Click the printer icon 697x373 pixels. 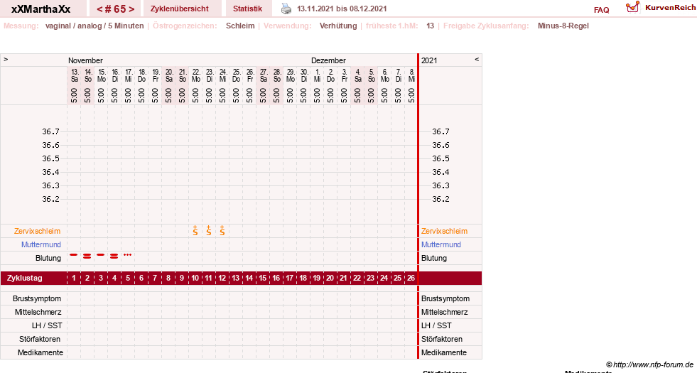[286, 9]
